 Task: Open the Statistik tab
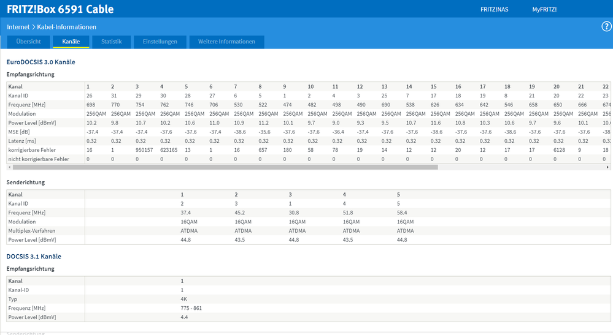(x=112, y=41)
